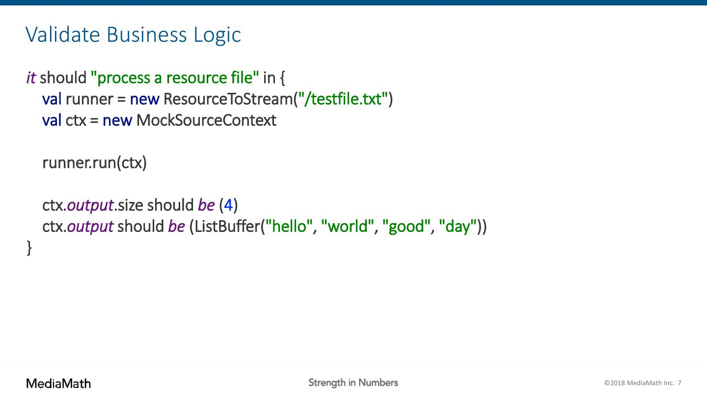Click the "day" string in ListBuffer
Image resolution: width=707 pixels, height=398 pixels.
point(458,227)
